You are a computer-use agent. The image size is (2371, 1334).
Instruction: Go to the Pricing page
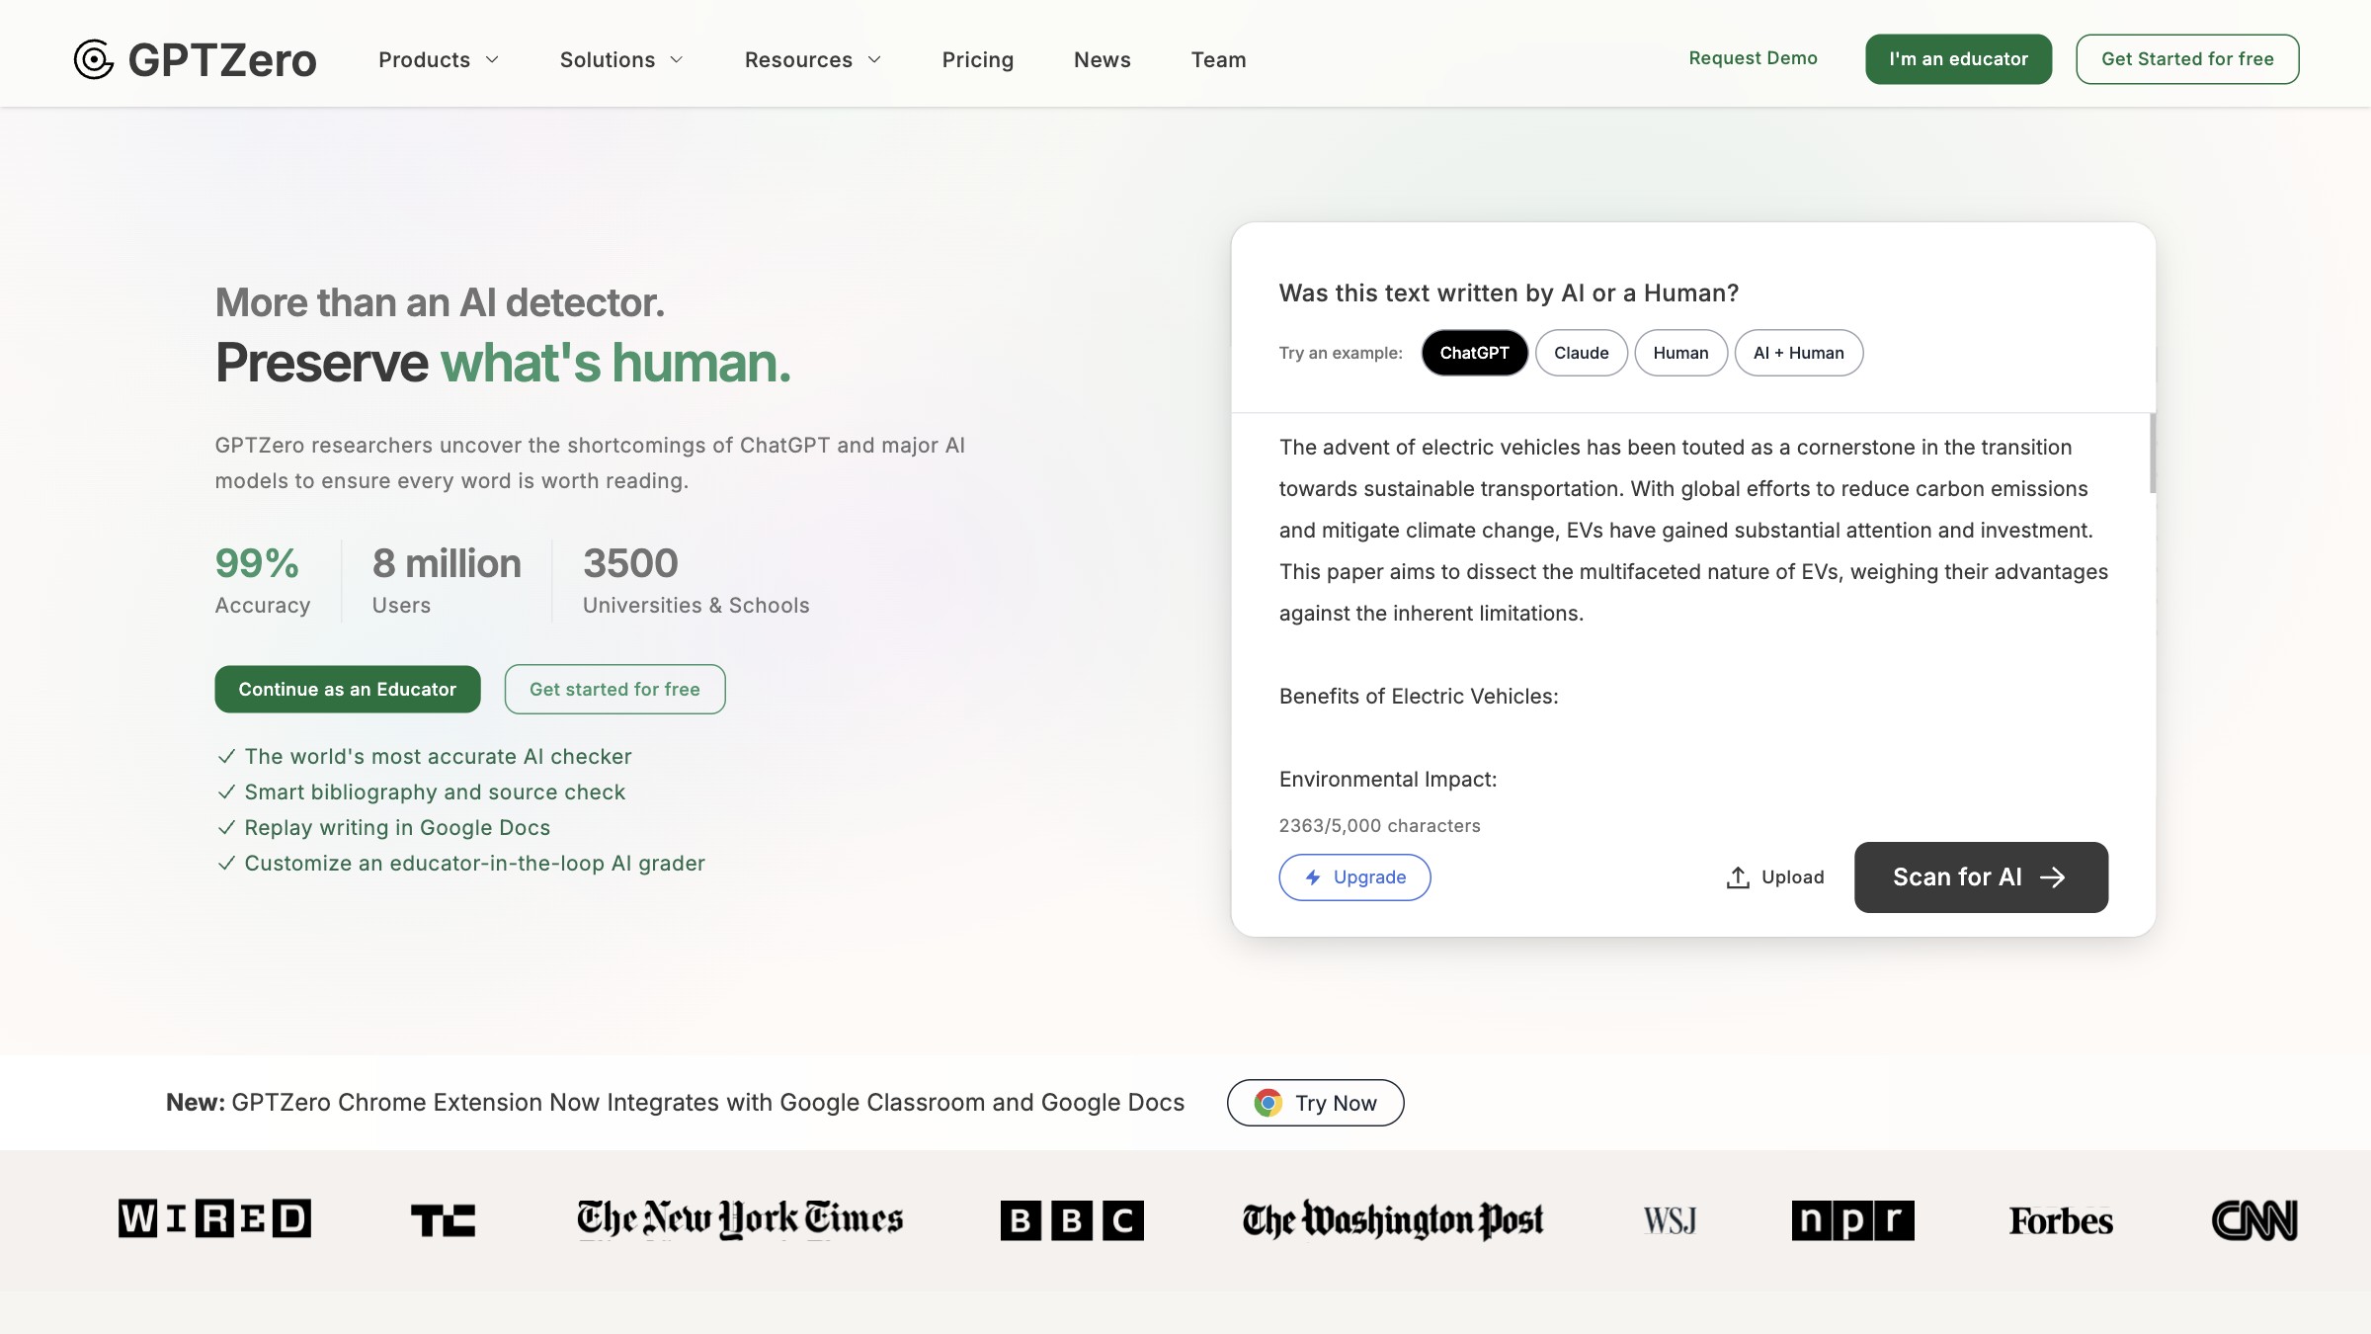(977, 60)
